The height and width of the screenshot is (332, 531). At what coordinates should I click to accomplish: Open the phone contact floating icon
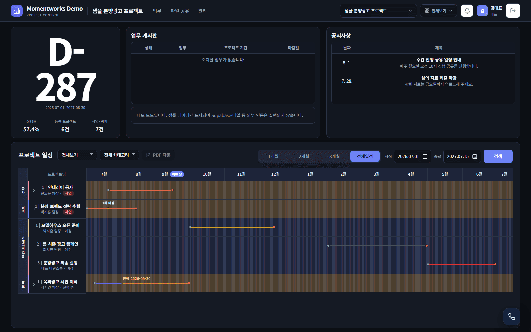point(512,317)
